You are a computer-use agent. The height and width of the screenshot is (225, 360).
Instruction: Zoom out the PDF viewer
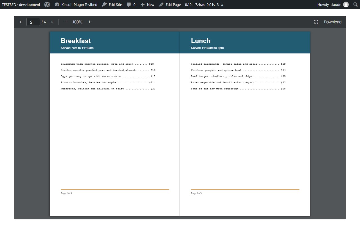click(66, 22)
